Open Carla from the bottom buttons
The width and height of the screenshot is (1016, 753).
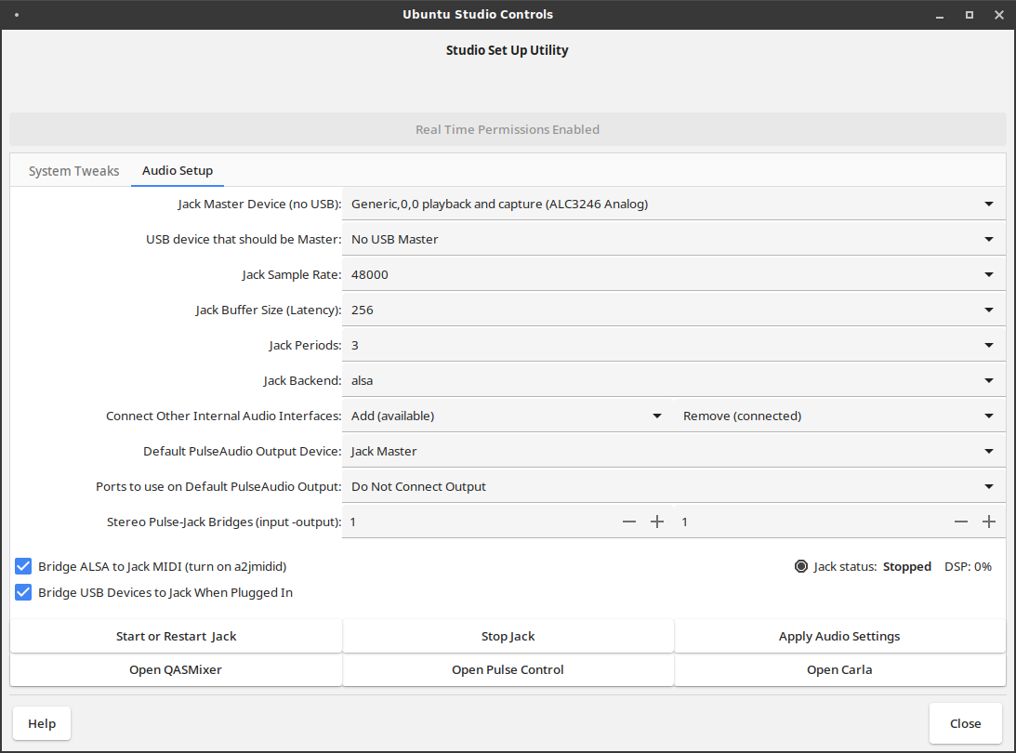pos(839,669)
